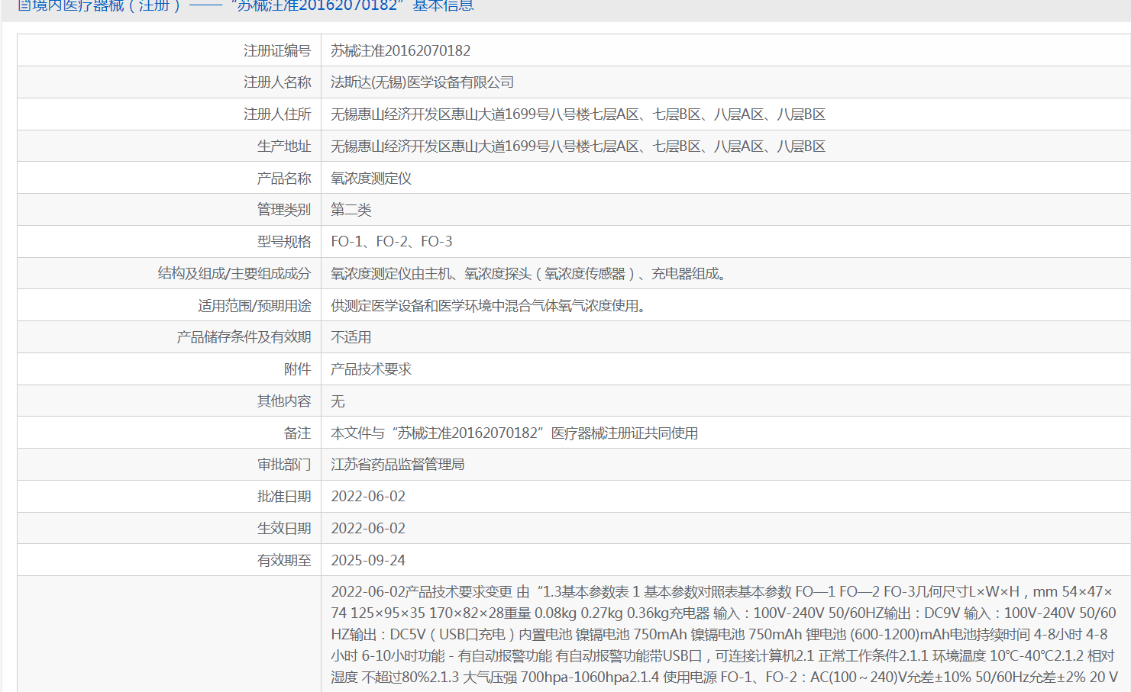Click the 生效日期 label
The image size is (1131, 692).
click(x=284, y=529)
